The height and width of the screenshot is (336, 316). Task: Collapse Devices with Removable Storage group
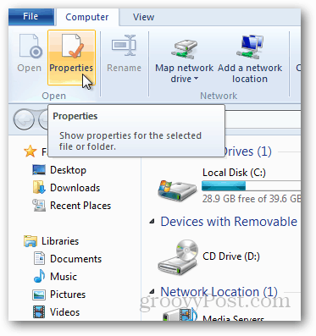(x=152, y=222)
